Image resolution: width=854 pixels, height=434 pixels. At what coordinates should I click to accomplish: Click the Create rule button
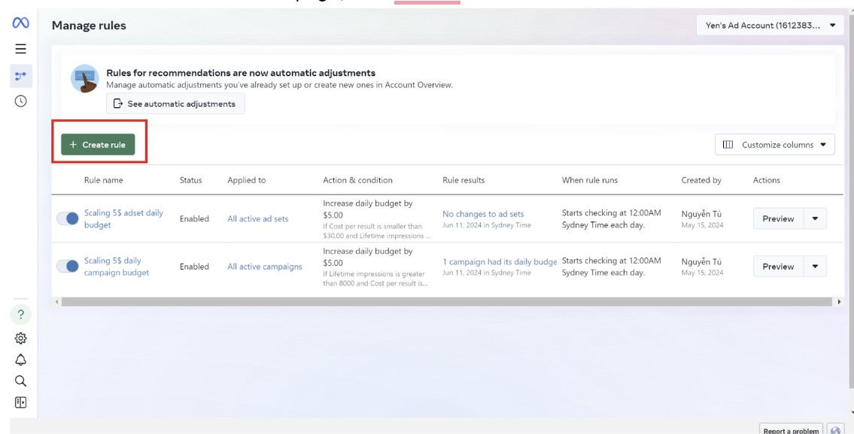[99, 143]
